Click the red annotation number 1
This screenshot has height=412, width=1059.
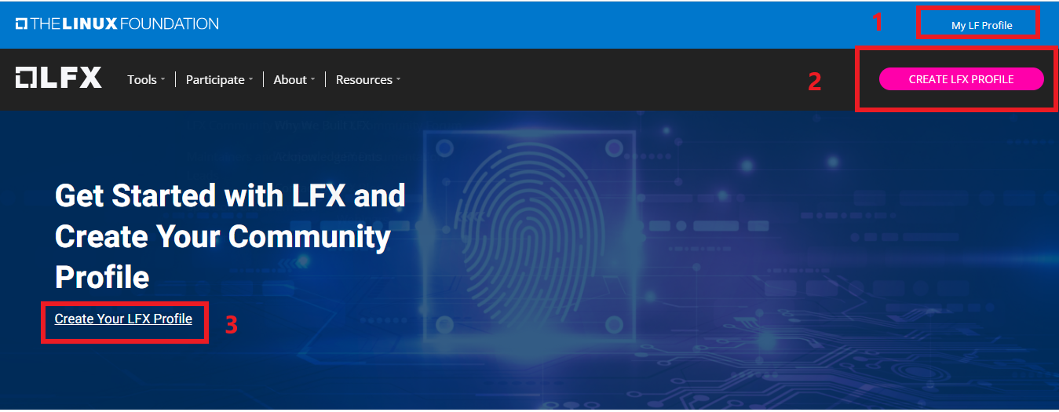[878, 23]
